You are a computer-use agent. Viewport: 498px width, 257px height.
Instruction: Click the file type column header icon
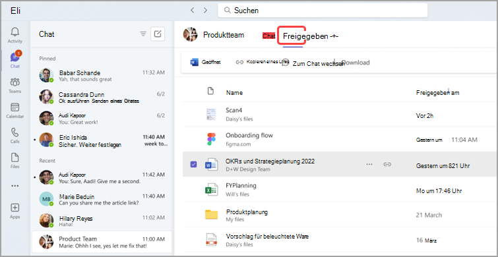point(210,92)
